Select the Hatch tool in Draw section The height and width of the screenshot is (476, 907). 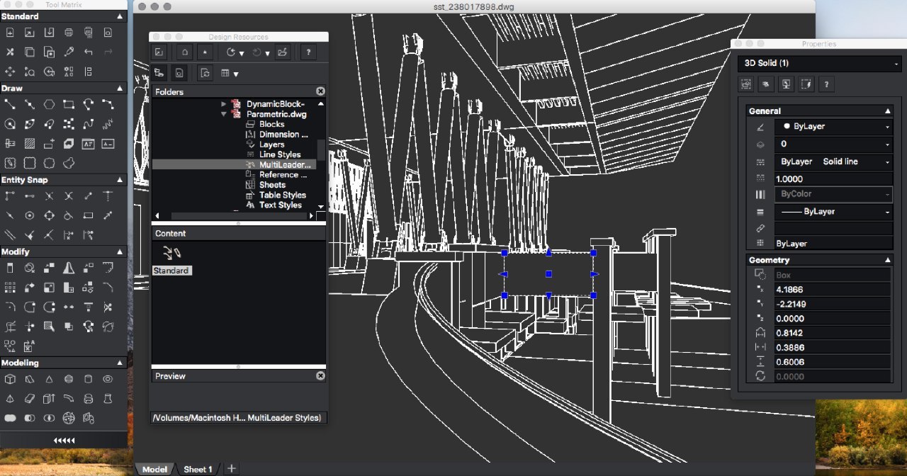(30, 144)
